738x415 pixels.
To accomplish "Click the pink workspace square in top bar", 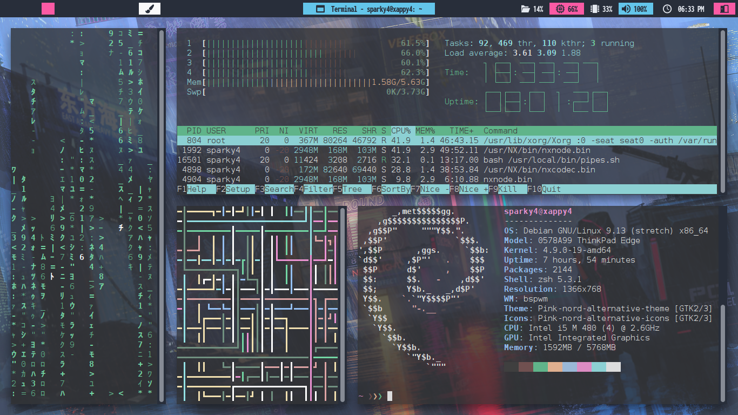I will [48, 9].
